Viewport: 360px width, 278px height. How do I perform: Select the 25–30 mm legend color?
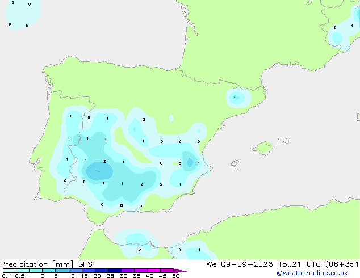(115, 271)
